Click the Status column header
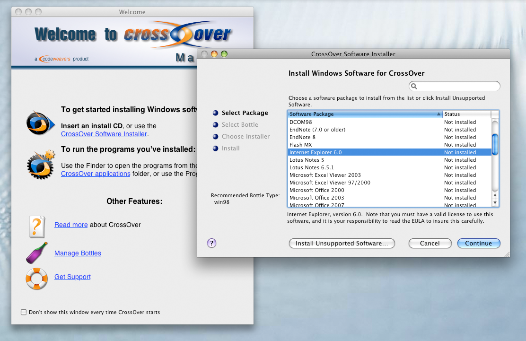This screenshot has height=341, width=526. 466,114
